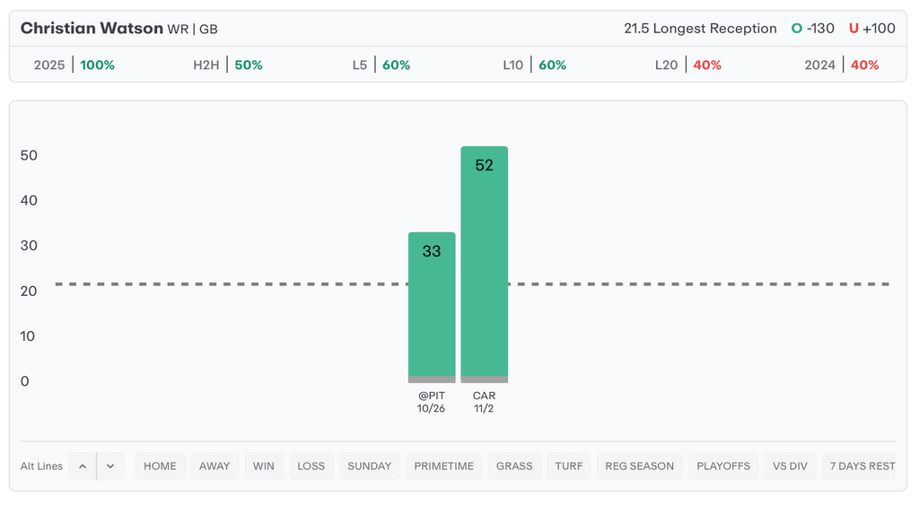Pick the Over -130 odds

pyautogui.click(x=813, y=29)
